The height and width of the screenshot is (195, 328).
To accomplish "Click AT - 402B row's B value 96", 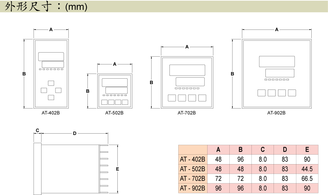I will coord(241,159).
